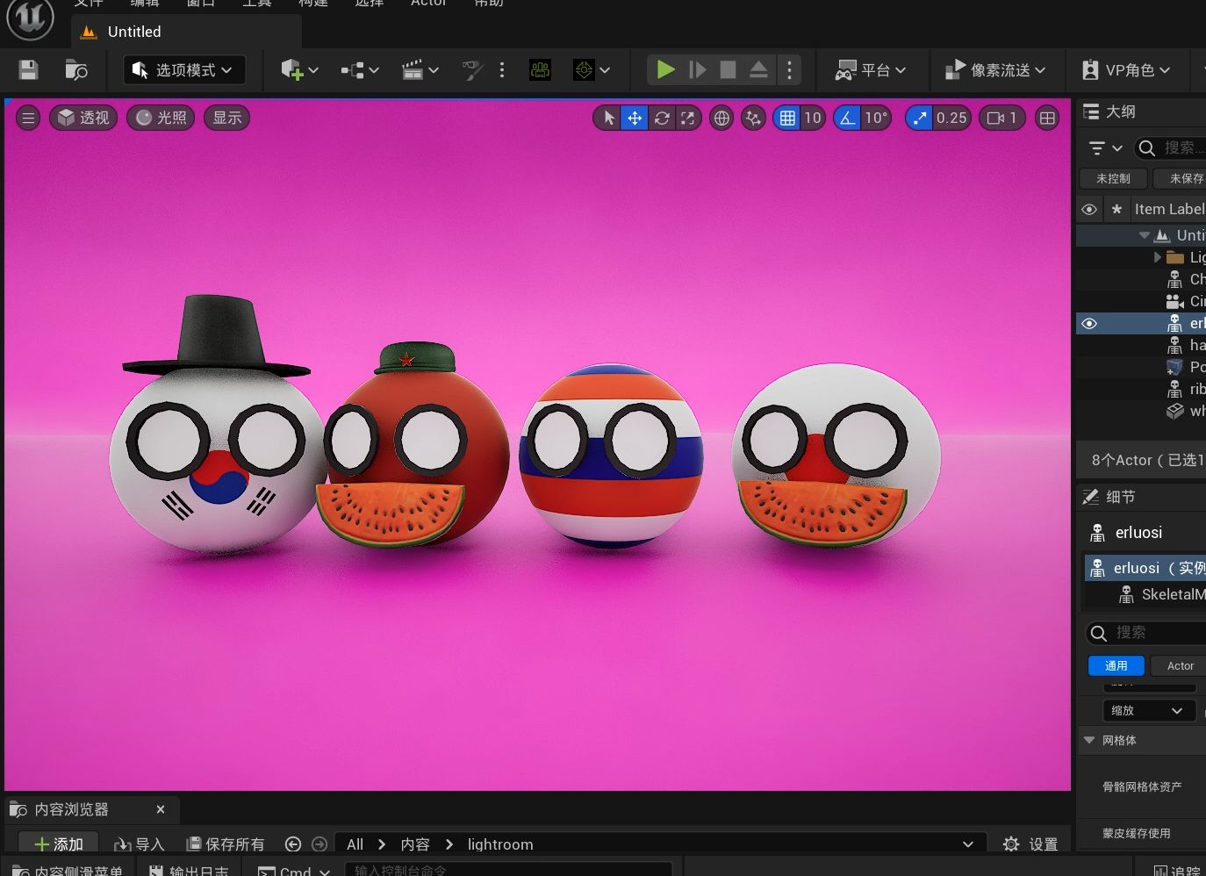The height and width of the screenshot is (876, 1206).
Task: Click the outliner search field
Action: tap(1170, 148)
